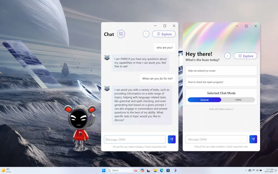Focus Message OMNI field in Chat window

[x=135, y=139]
